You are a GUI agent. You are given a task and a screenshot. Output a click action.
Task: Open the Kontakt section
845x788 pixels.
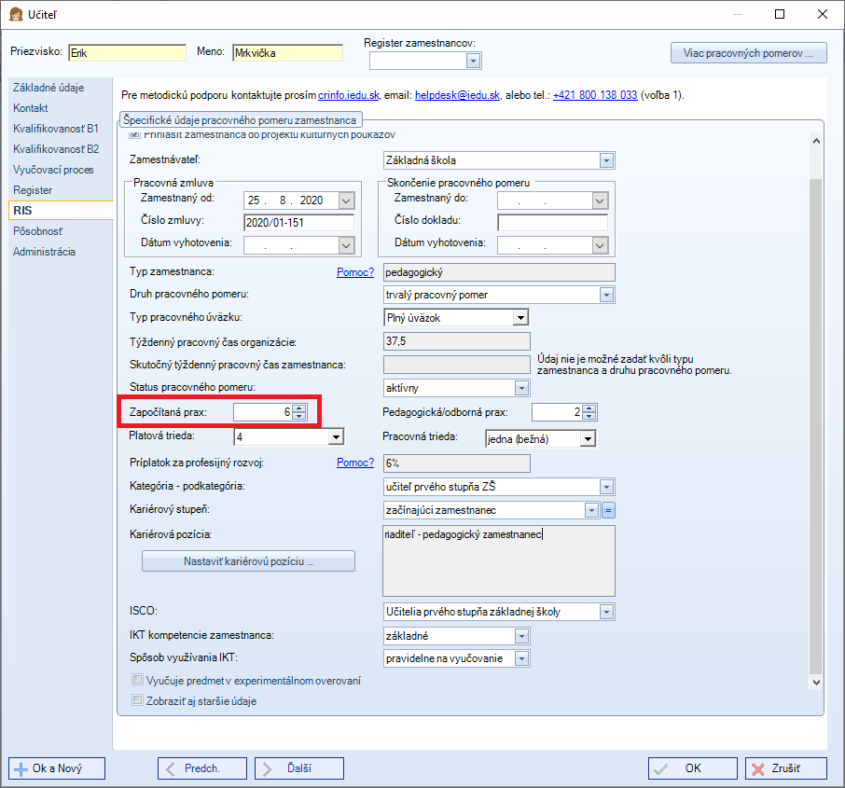(31, 108)
